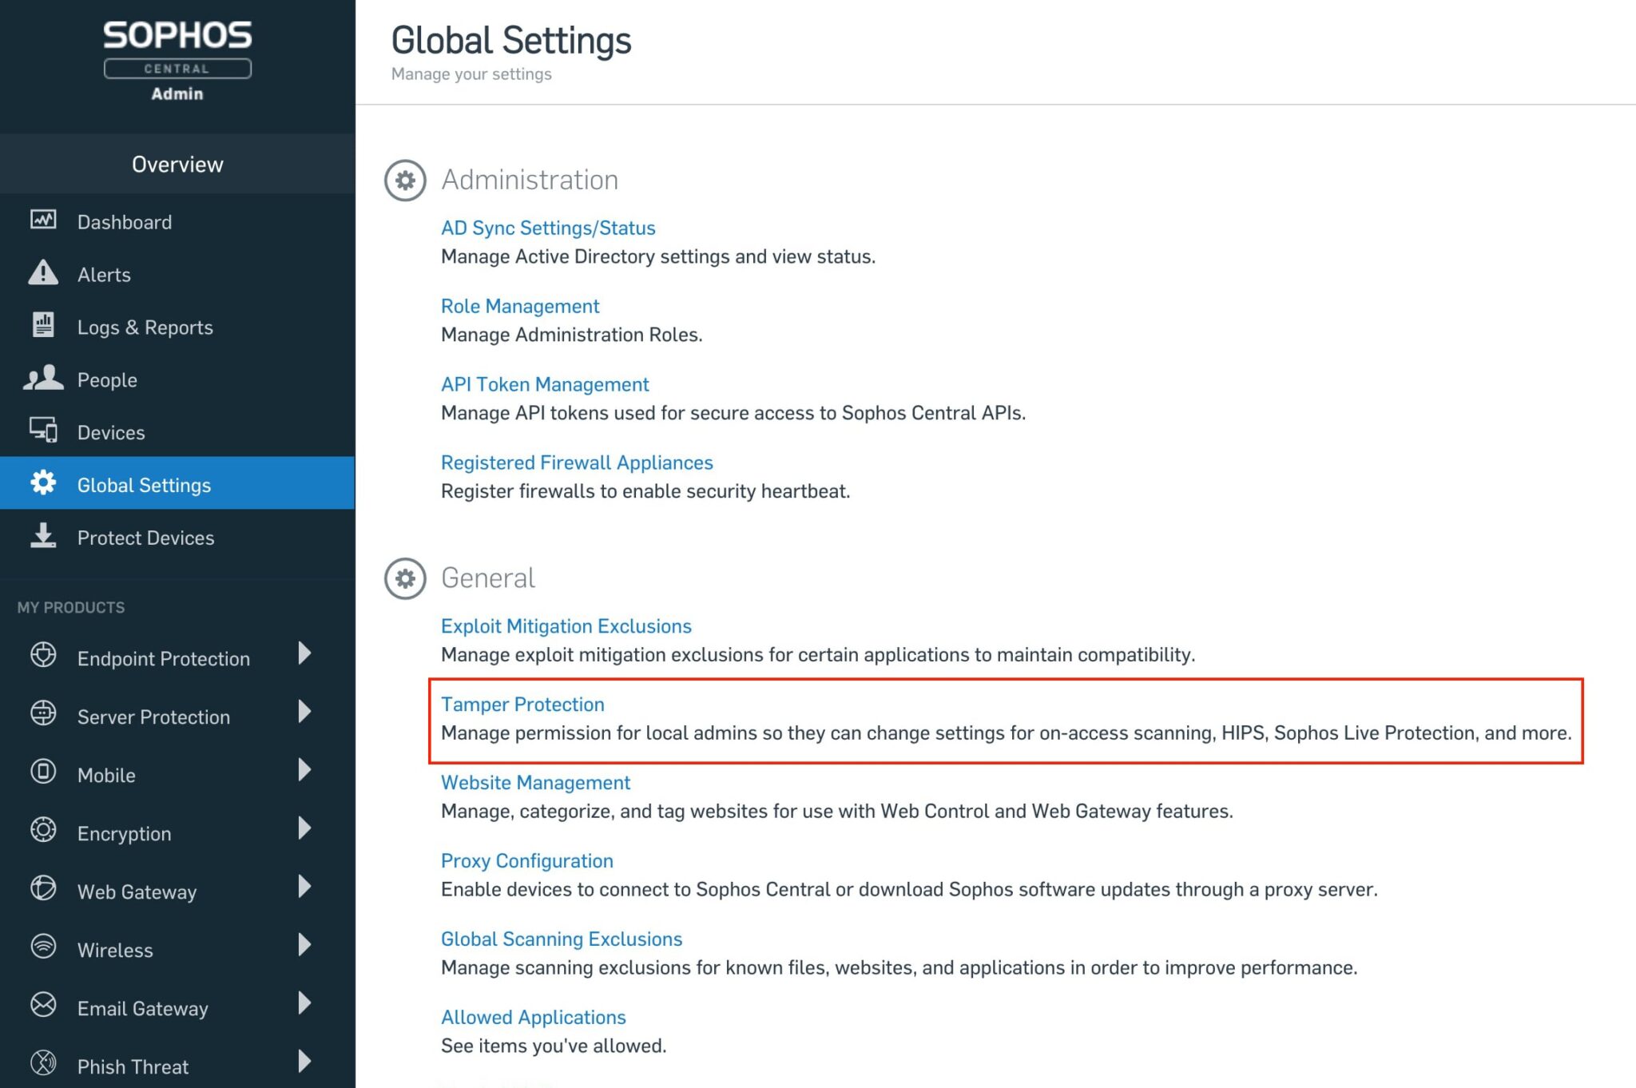Expand the Email Gateway arrow
1636x1088 pixels.
click(x=304, y=1004)
